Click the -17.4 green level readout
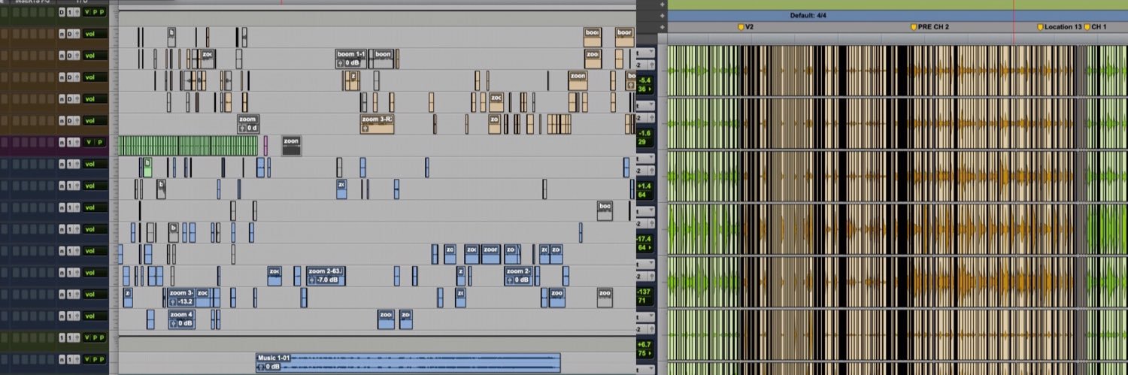 tap(644, 238)
